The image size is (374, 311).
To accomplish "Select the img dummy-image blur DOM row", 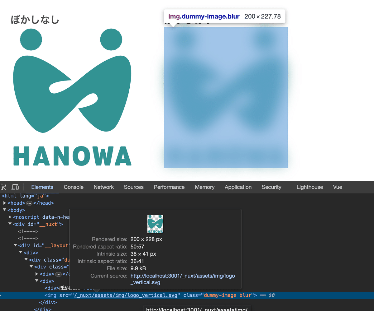I will click(187, 295).
